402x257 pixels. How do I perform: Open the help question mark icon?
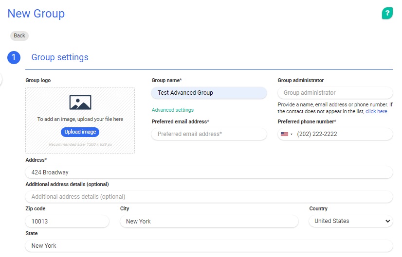[x=387, y=14]
